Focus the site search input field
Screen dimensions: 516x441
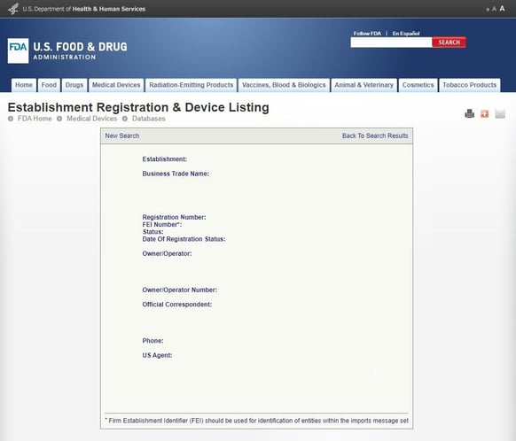point(391,43)
